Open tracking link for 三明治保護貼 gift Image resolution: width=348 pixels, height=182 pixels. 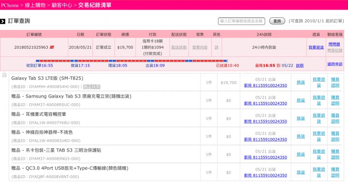point(265,157)
